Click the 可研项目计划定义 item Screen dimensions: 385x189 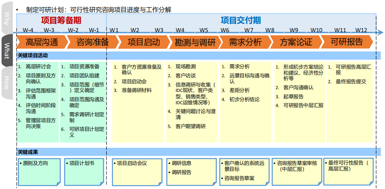83,132
